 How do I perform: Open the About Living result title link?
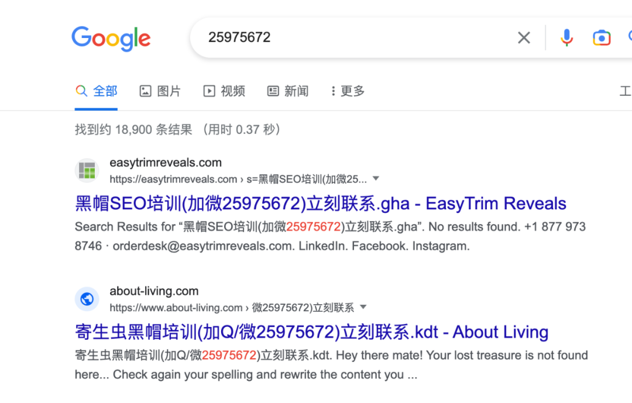[x=311, y=332]
